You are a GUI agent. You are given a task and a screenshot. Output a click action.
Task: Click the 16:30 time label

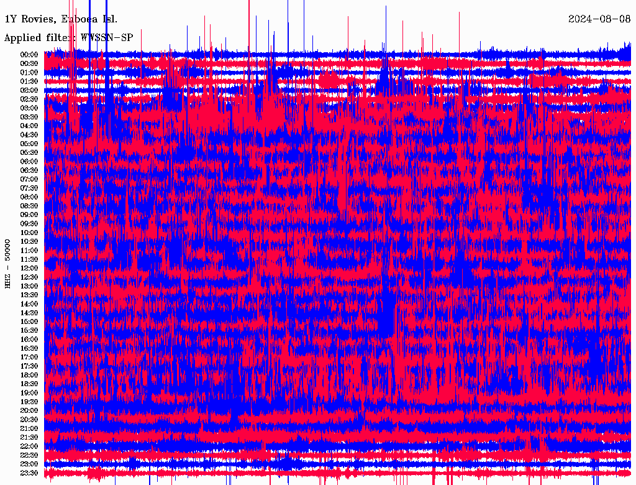(29, 349)
